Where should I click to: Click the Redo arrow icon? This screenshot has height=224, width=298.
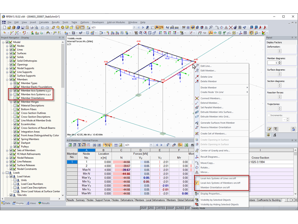[47, 28]
